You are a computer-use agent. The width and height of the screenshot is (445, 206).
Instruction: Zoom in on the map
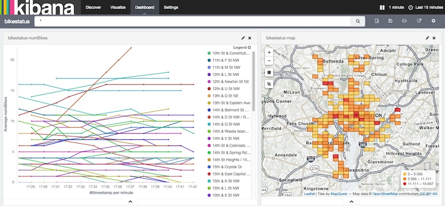click(x=269, y=52)
